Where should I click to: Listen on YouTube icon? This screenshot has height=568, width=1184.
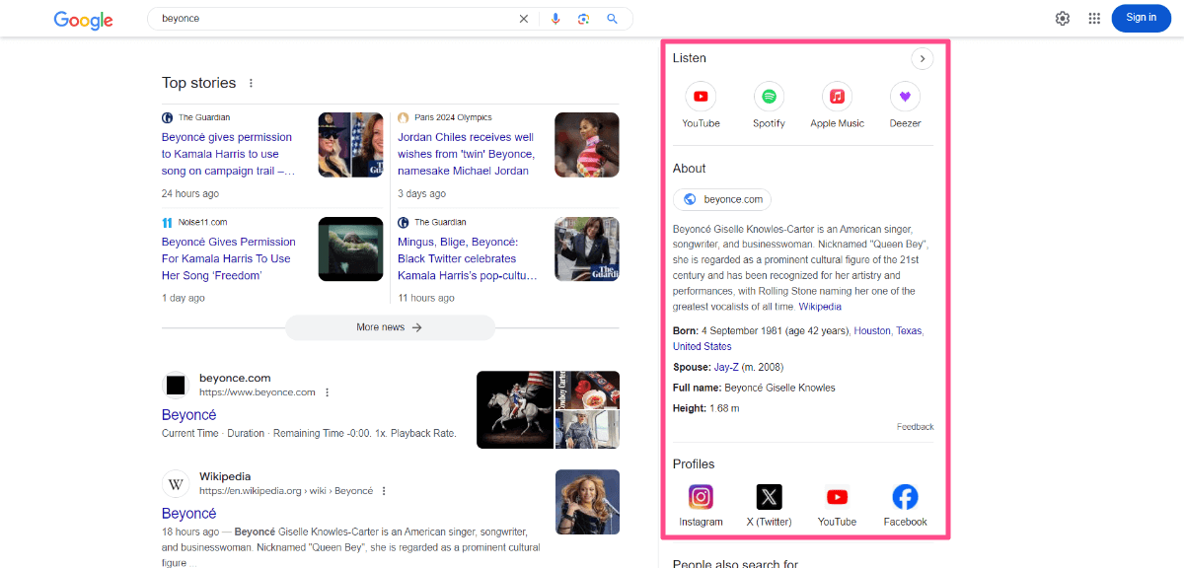[x=701, y=97]
